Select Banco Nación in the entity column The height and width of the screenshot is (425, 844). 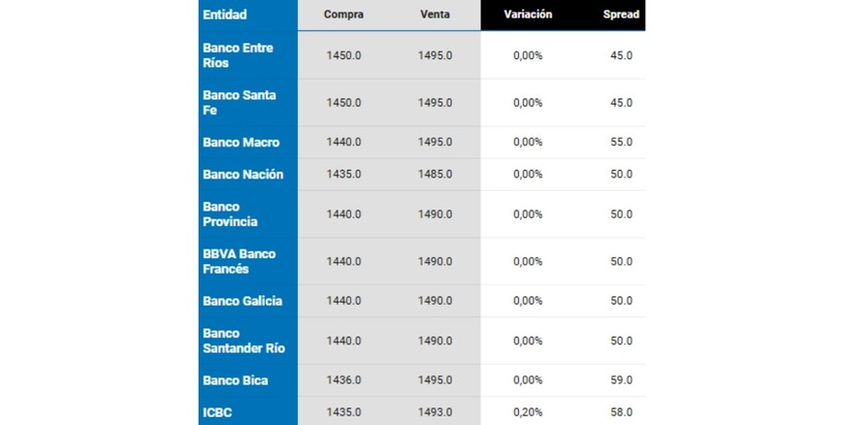243,175
